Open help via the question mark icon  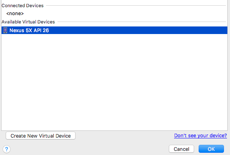click(6, 149)
